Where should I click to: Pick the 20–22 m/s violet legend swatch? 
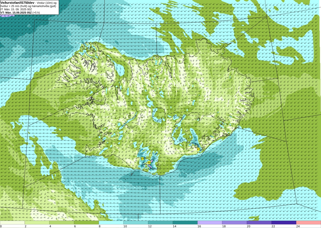tap(259, 222)
